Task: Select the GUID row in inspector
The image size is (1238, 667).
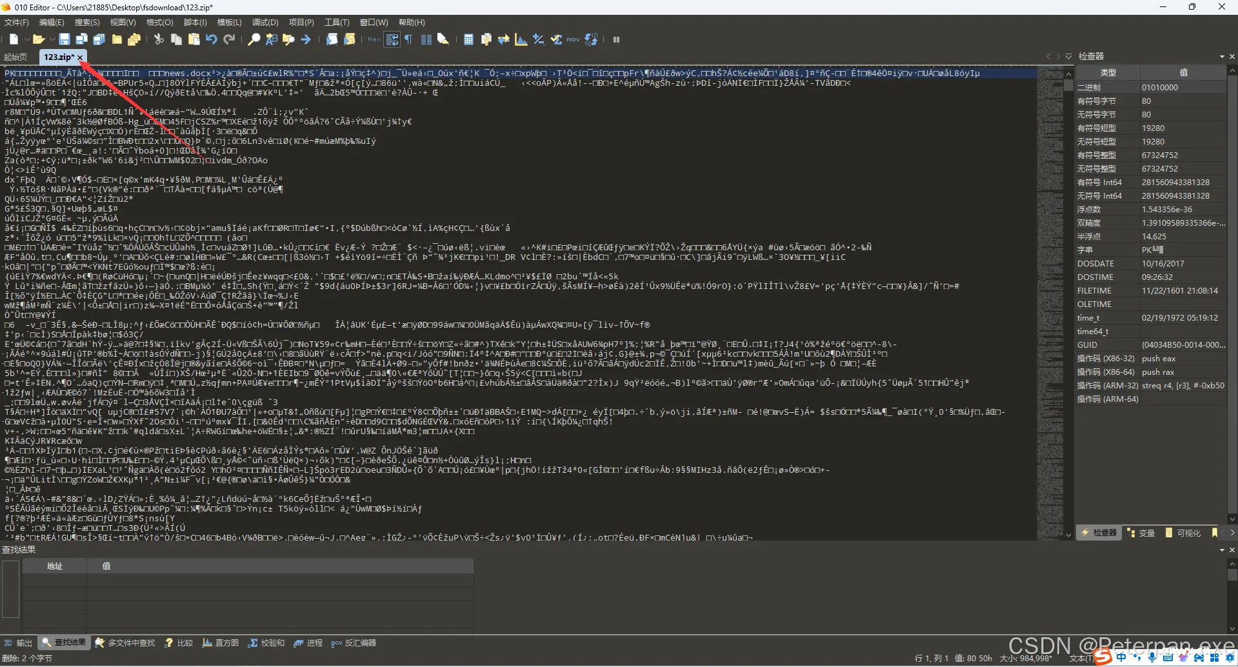Action: coord(1151,345)
